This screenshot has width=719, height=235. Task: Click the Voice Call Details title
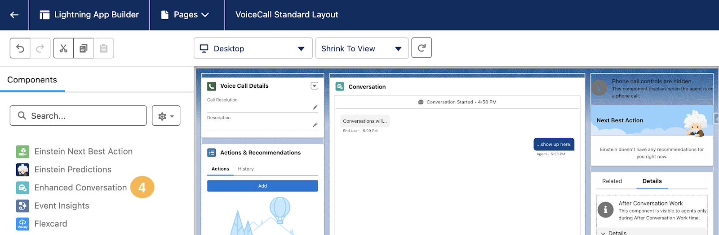244,86
